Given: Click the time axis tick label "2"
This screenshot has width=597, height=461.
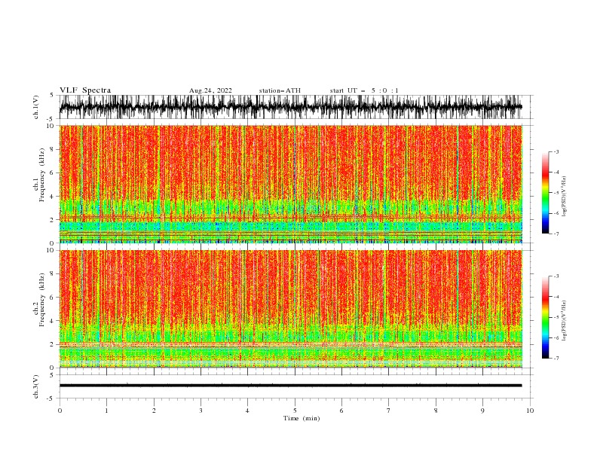Looking at the screenshot, I should [x=154, y=411].
